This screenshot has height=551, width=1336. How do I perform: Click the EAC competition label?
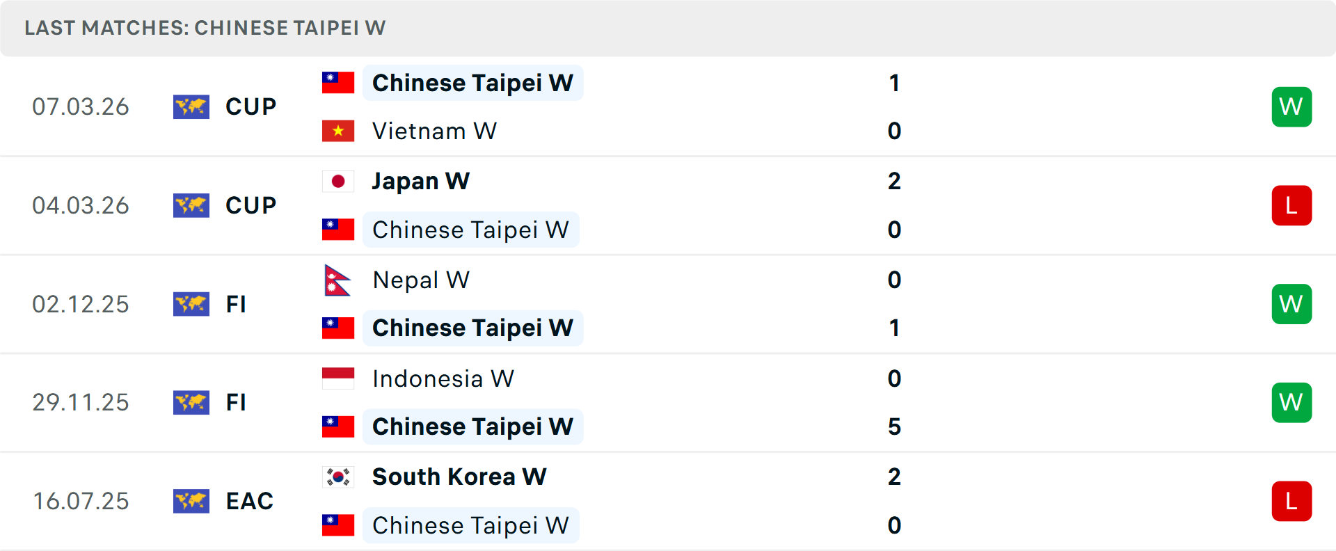coord(249,501)
